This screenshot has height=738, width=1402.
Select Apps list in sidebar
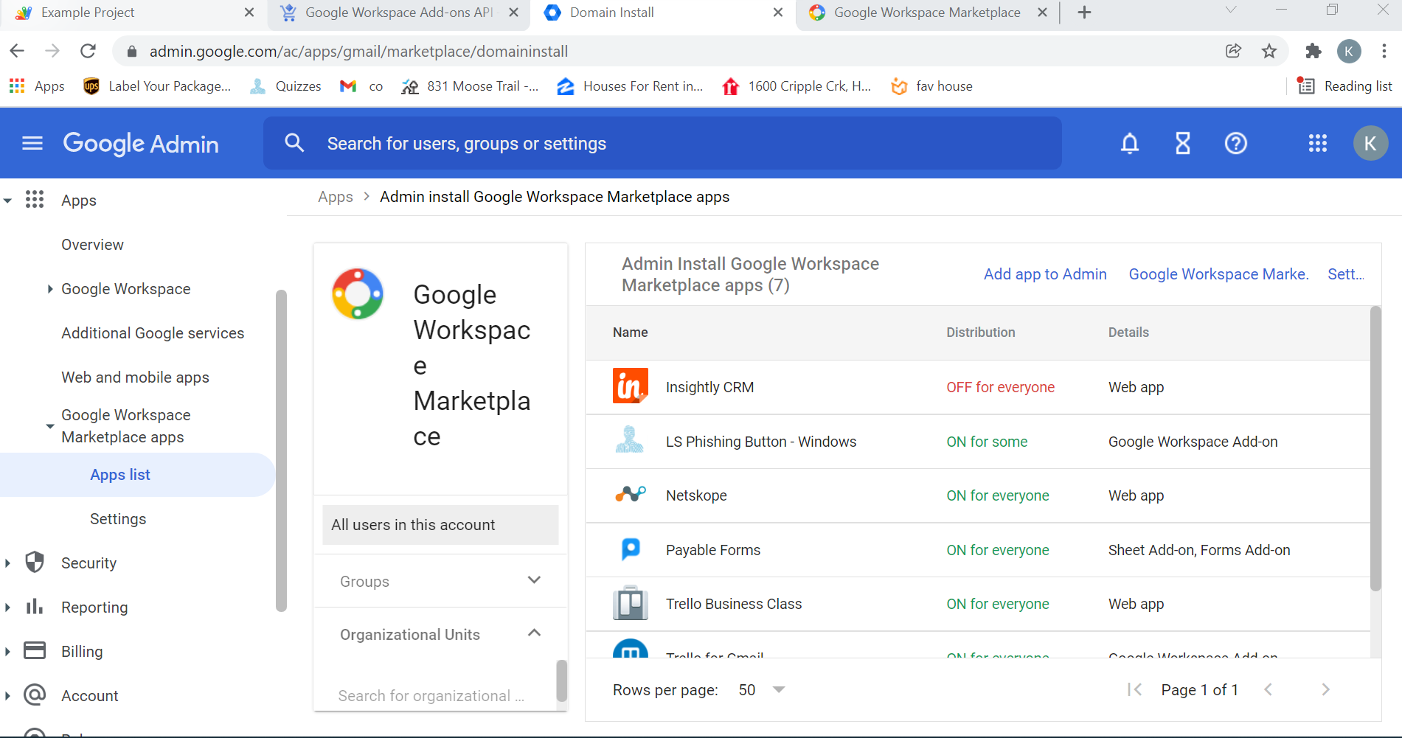tap(137, 475)
